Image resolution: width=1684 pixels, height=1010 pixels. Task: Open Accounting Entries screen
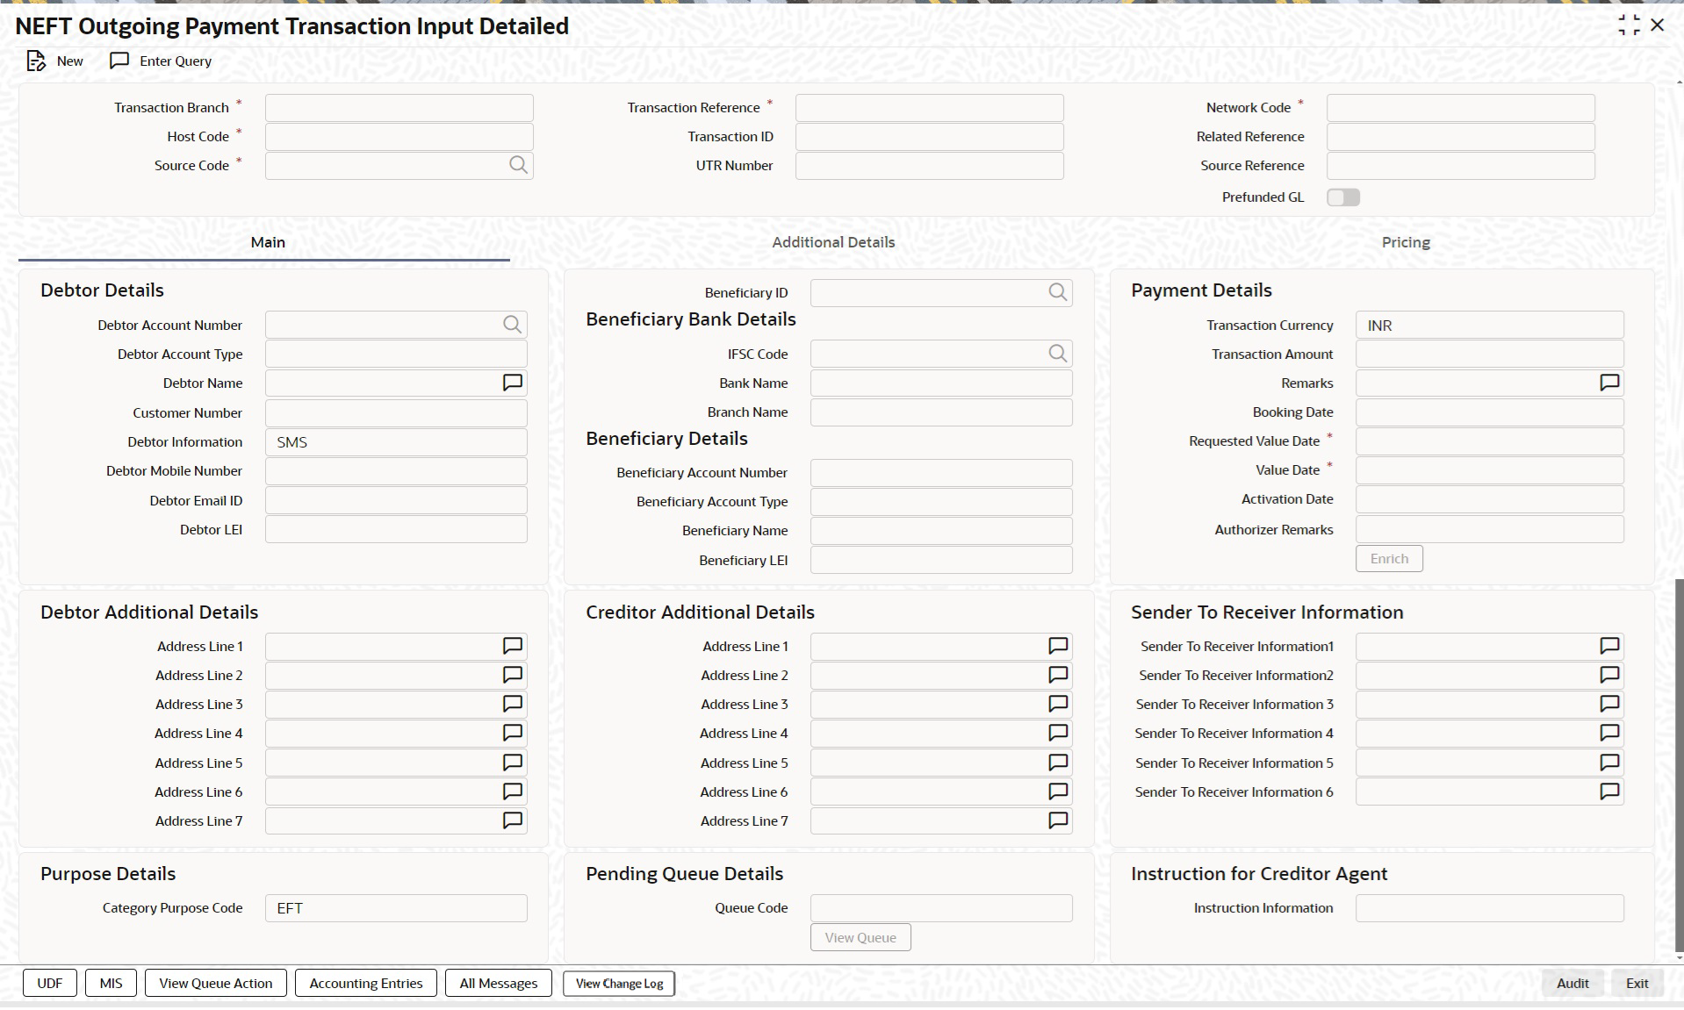[x=366, y=983]
